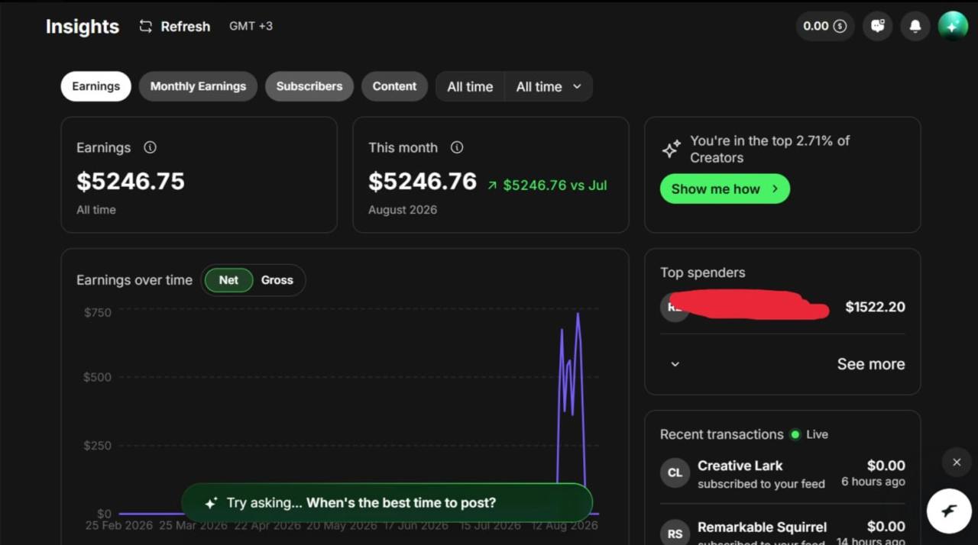The width and height of the screenshot is (978, 545).
Task: Open the All time dropdown with chevron
Action: pyautogui.click(x=548, y=86)
